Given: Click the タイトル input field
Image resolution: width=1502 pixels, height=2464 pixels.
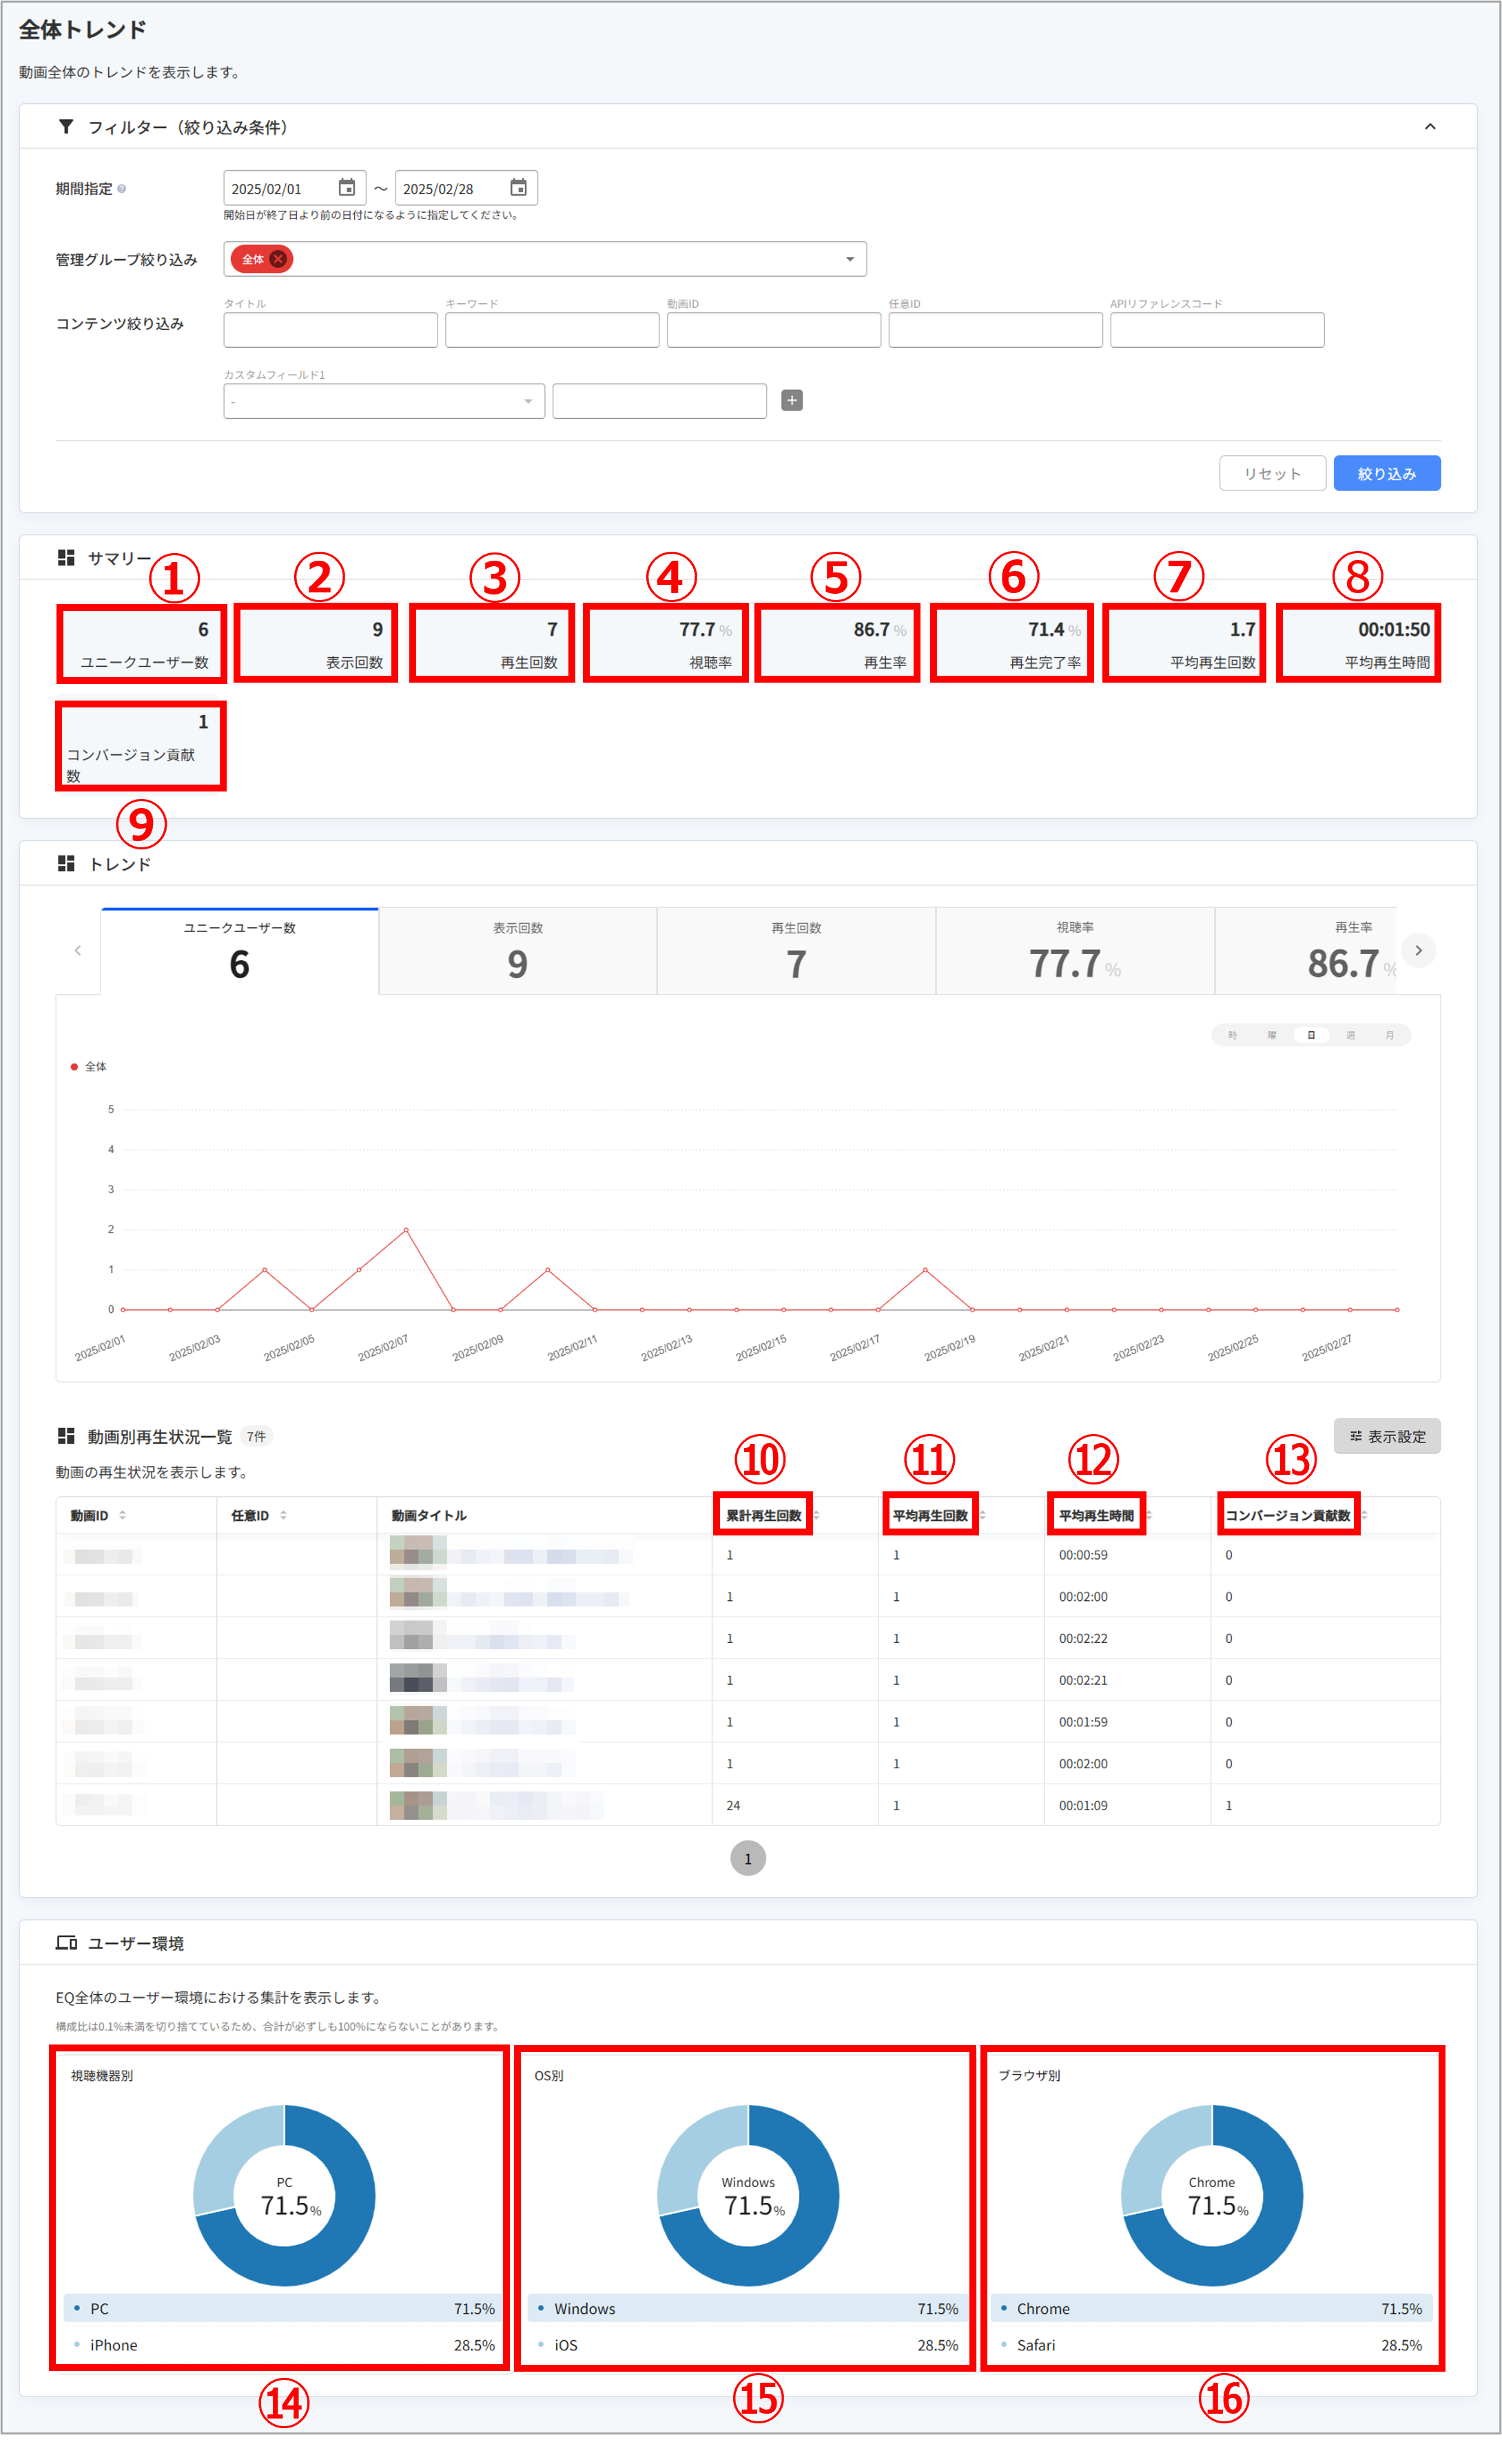Looking at the screenshot, I should coord(330,330).
